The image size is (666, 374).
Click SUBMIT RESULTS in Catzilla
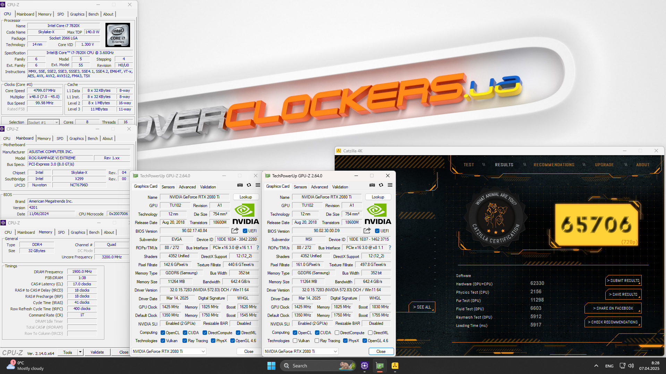[x=623, y=280]
